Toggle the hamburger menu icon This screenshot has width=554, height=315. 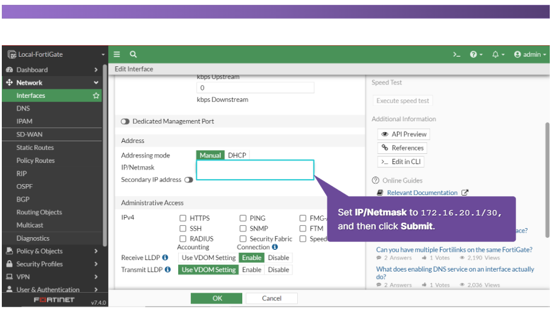117,54
